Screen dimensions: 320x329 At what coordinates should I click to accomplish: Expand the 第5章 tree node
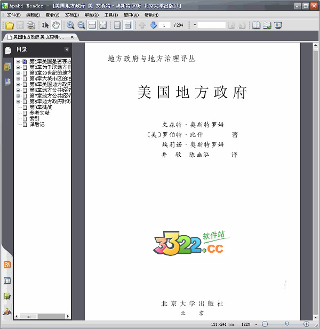click(18, 84)
